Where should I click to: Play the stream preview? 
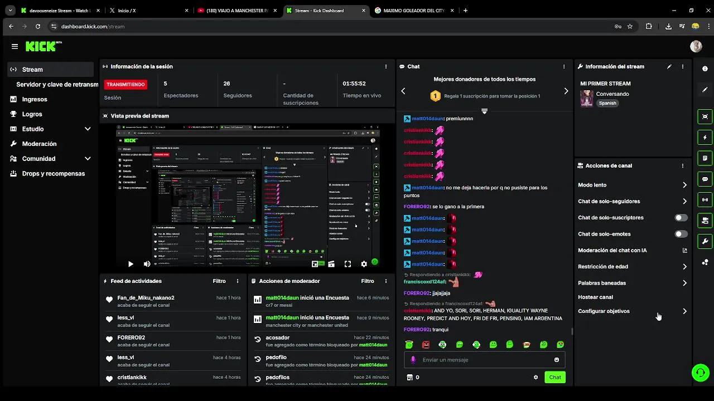point(131,264)
